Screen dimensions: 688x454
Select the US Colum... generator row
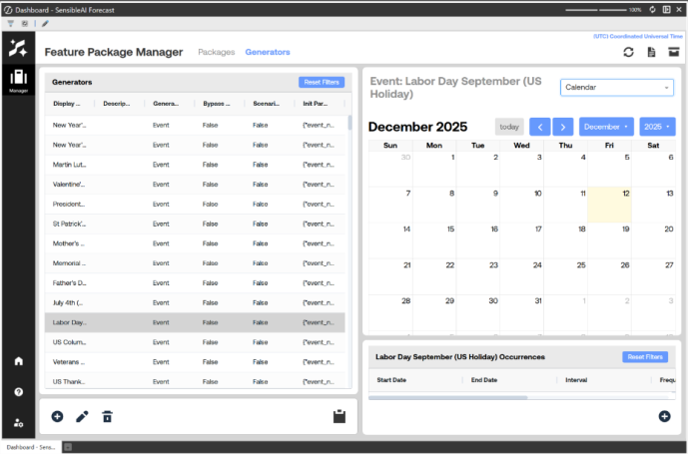(195, 342)
